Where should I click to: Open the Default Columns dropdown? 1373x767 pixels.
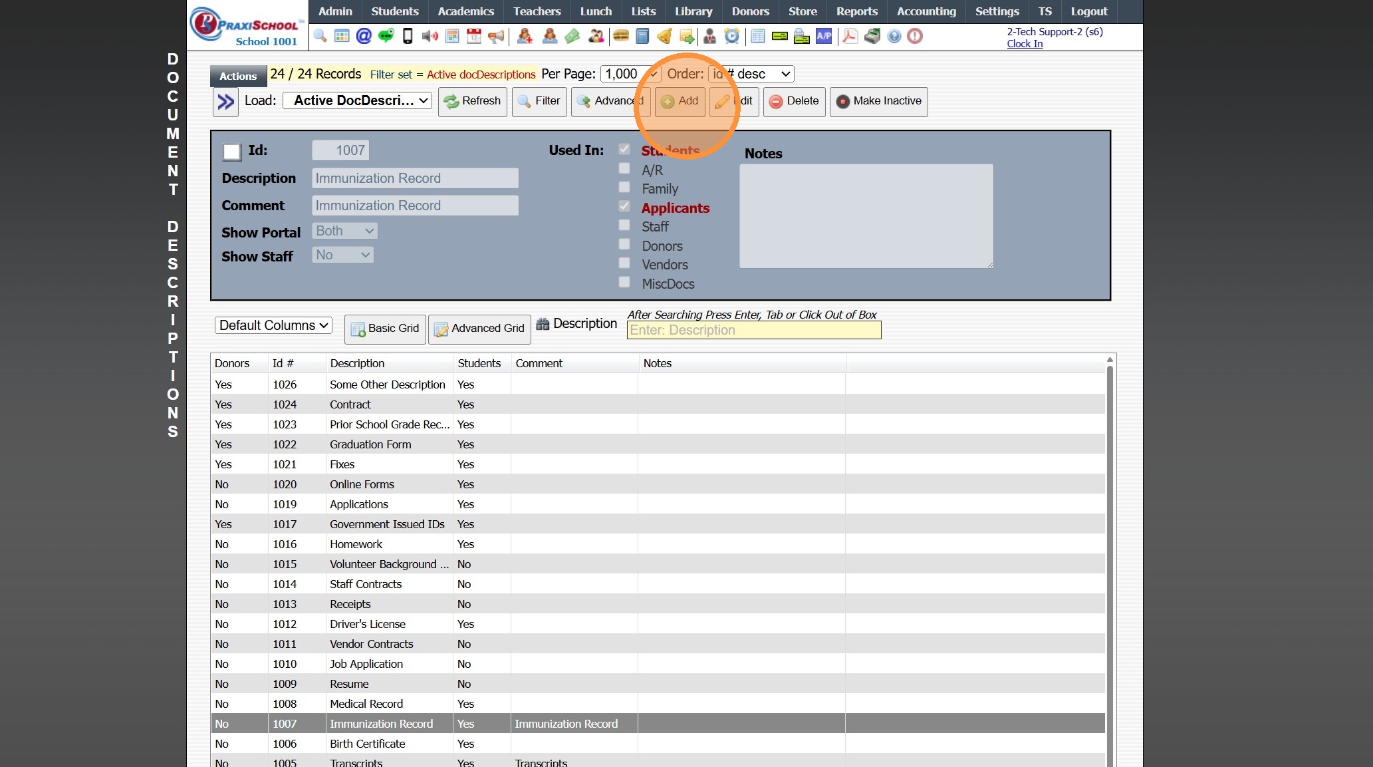[x=273, y=325]
